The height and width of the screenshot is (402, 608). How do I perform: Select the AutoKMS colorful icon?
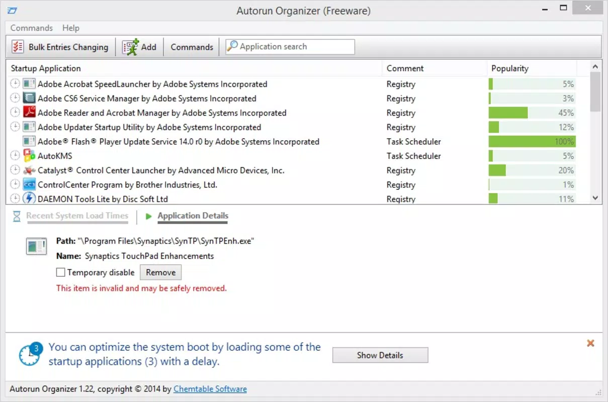(29, 156)
